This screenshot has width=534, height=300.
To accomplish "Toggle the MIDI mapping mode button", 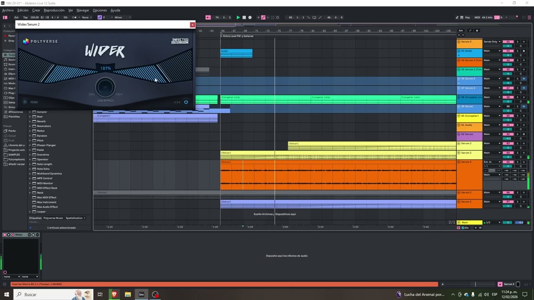I will pyautogui.click(x=477, y=17).
